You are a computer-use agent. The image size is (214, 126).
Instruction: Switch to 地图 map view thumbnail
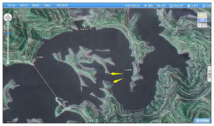click(x=202, y=17)
